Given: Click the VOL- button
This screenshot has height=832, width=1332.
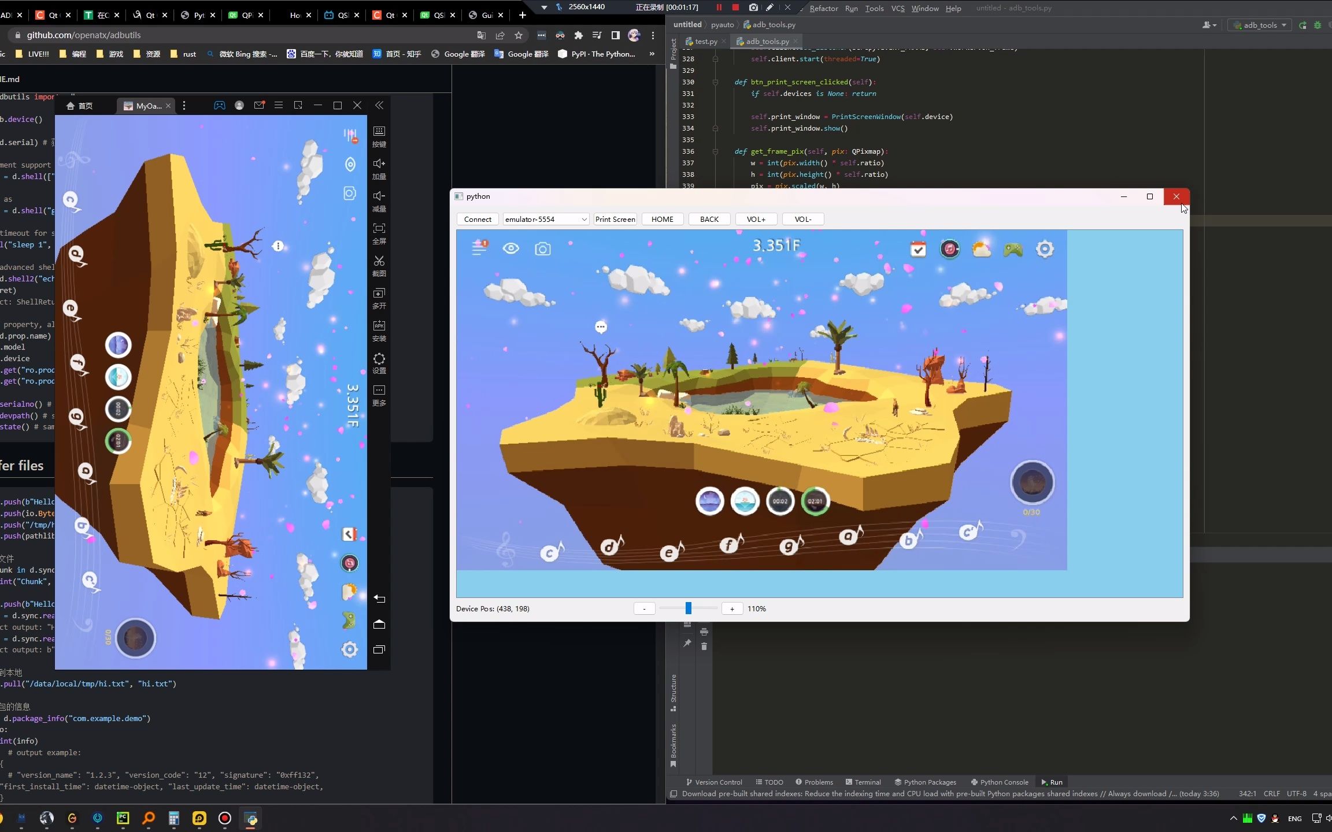Looking at the screenshot, I should [803, 219].
